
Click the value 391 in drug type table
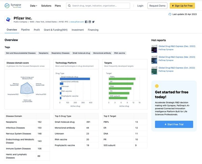point(88,122)
